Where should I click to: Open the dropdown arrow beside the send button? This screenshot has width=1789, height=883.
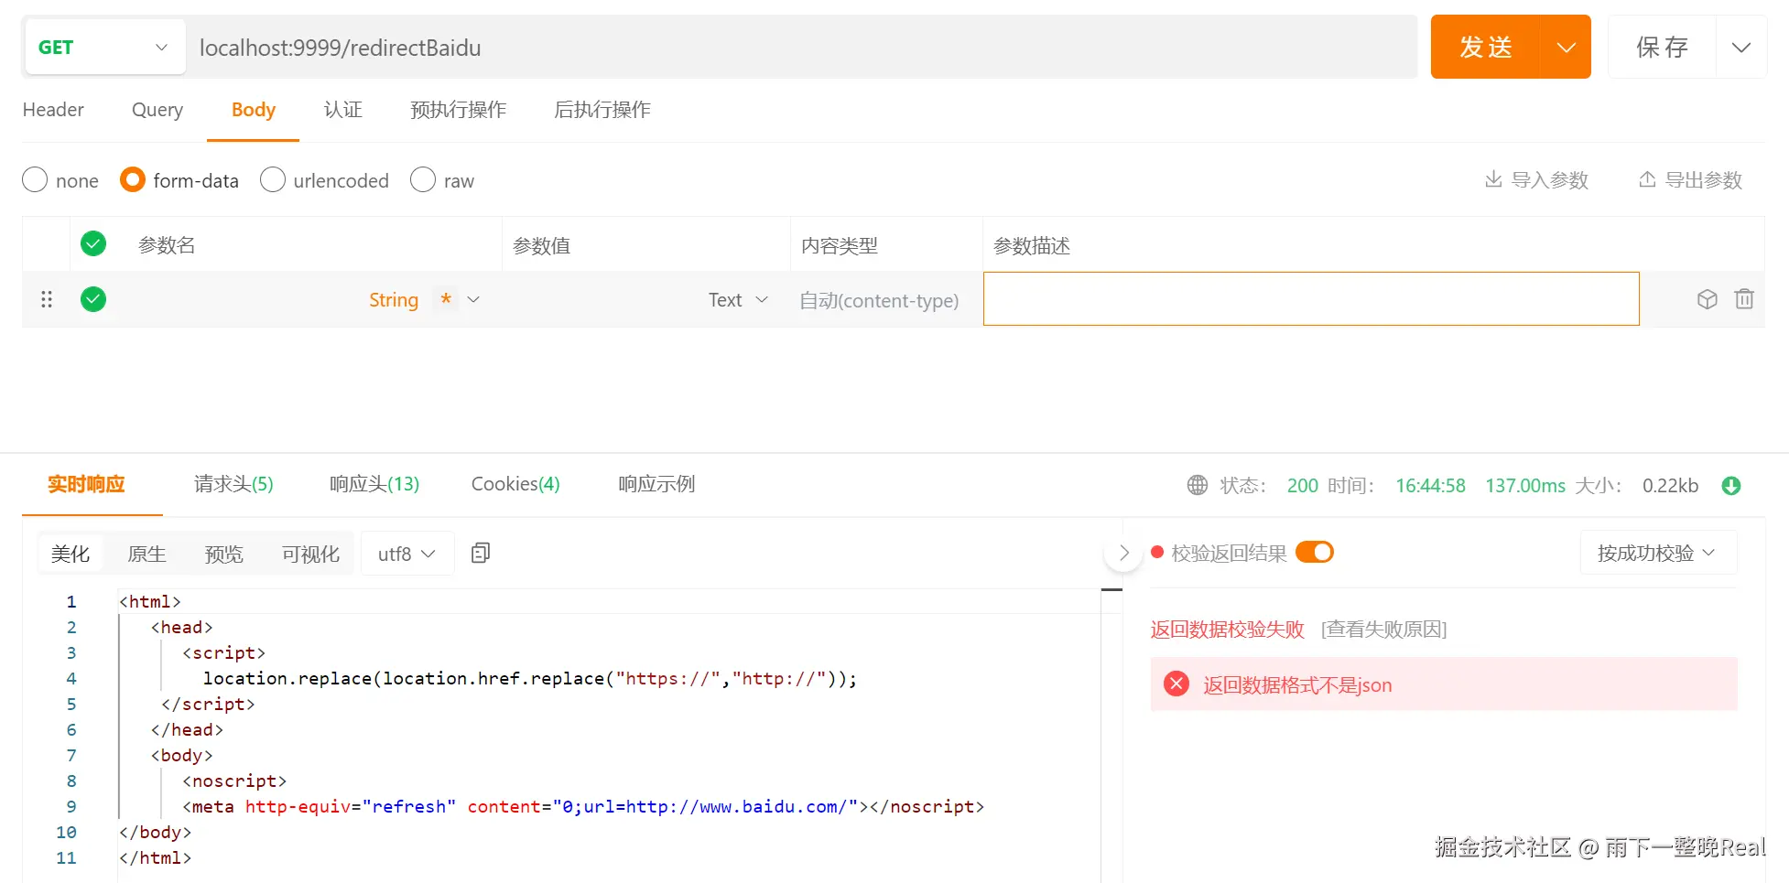click(x=1566, y=48)
